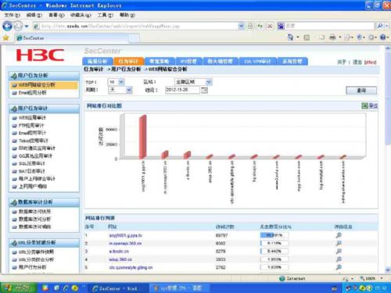Click the date input field showing 2012-11-26

182,90
